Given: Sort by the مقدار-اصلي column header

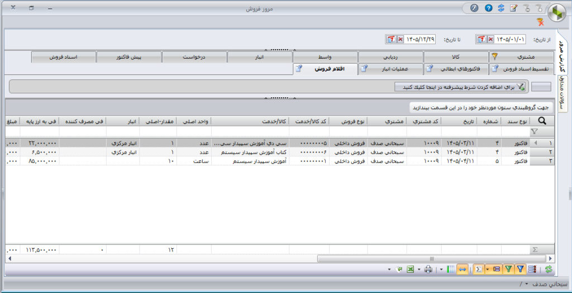Looking at the screenshot, I should [158, 121].
